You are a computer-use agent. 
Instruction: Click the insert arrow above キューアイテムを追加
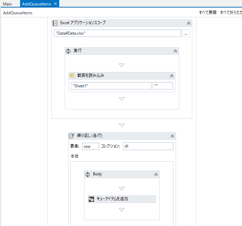pos(122,189)
